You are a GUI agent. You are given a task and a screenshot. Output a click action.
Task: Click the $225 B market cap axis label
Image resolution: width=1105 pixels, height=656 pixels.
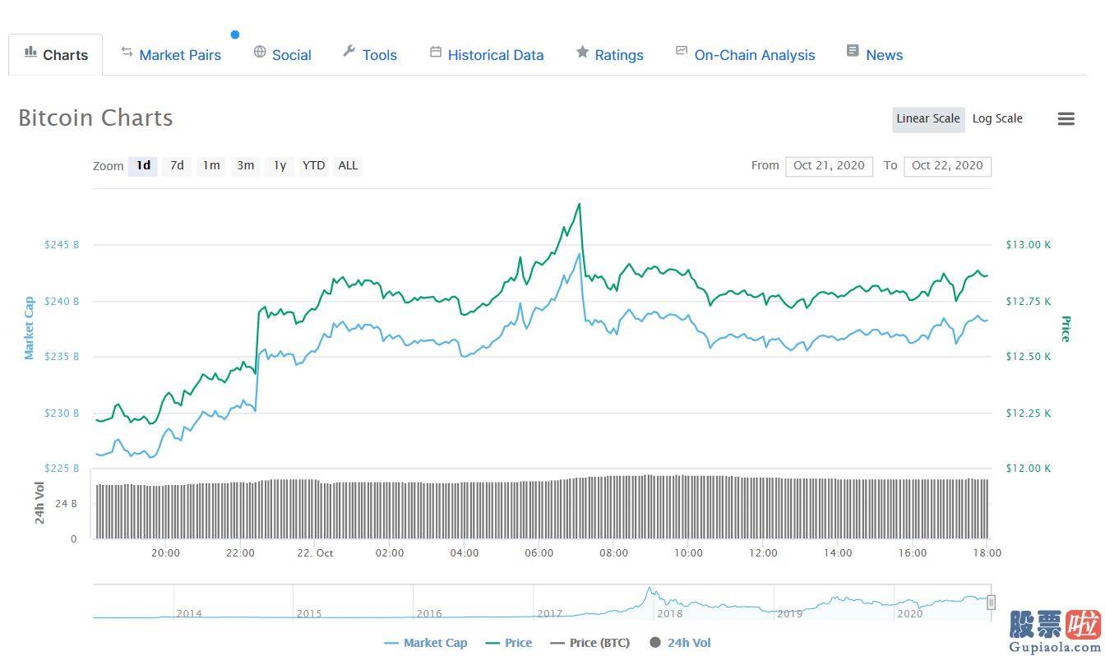point(62,469)
